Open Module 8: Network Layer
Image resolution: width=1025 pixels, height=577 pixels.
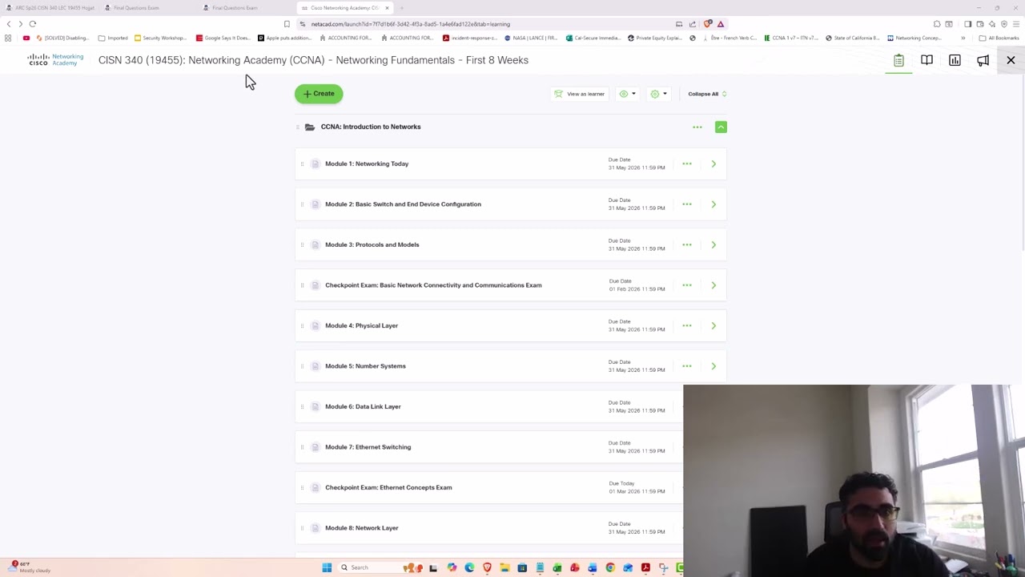(x=361, y=528)
